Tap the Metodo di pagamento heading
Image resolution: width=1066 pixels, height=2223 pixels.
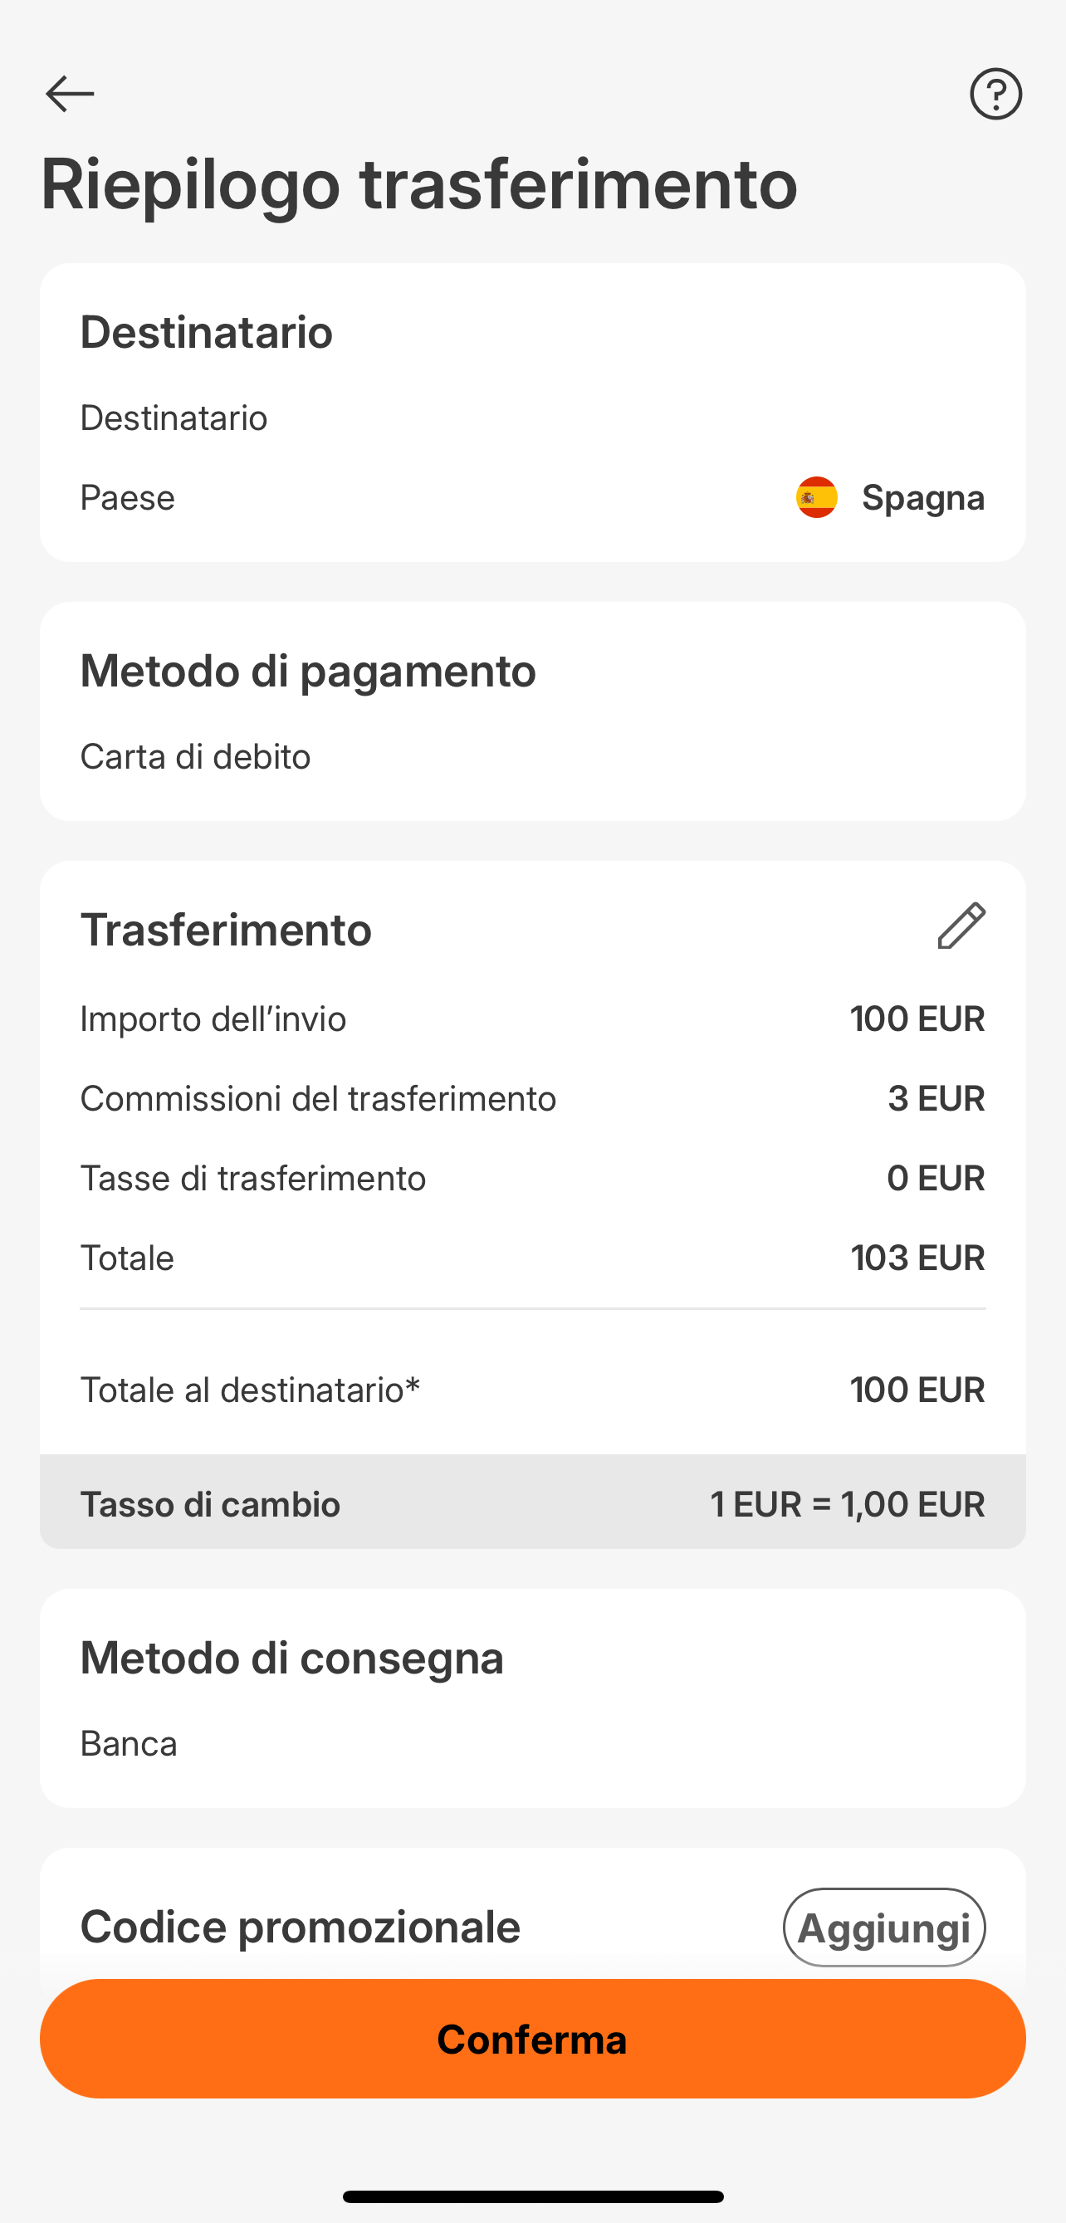tap(308, 671)
